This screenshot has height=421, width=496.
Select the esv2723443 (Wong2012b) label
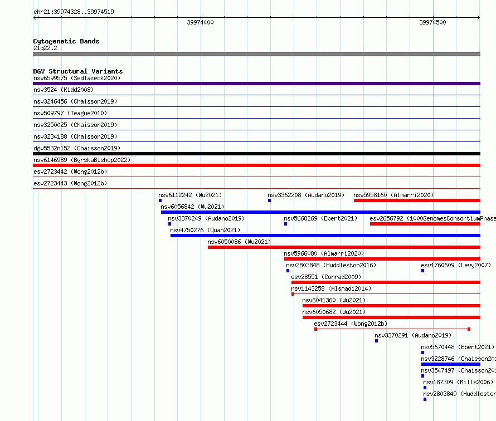tap(70, 183)
